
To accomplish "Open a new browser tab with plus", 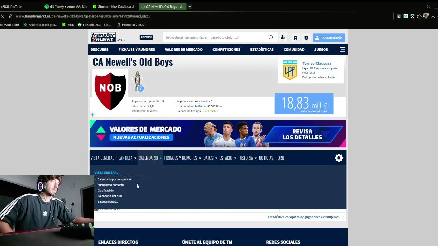I will point(190,6).
